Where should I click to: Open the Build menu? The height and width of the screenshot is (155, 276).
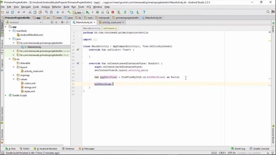click(x=66, y=7)
